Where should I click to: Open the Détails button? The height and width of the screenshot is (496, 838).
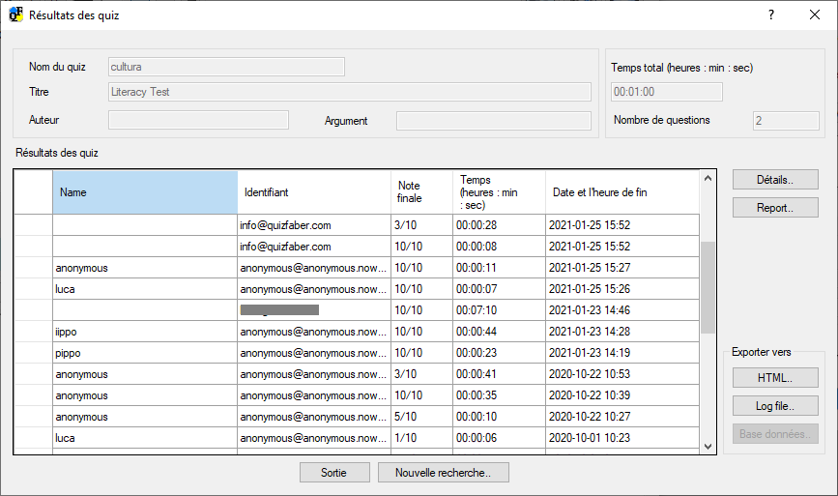(774, 180)
